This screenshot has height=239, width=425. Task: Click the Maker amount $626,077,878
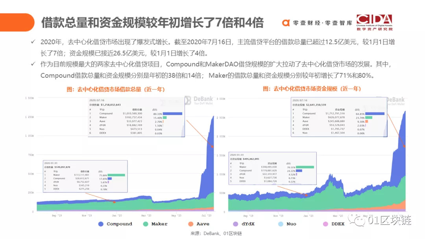point(336,117)
